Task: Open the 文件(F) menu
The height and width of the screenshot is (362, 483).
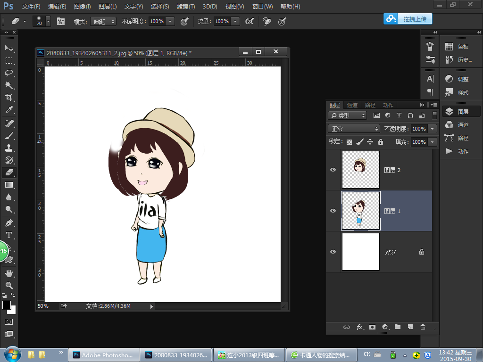Action: click(x=31, y=7)
